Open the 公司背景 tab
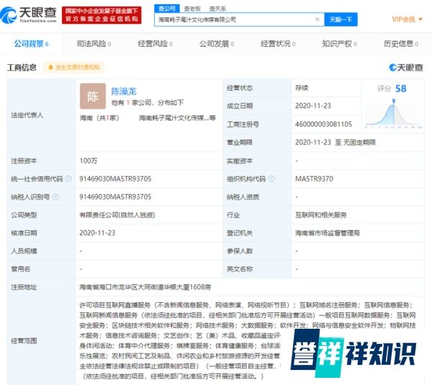This screenshot has height=385, width=432. coord(31,44)
